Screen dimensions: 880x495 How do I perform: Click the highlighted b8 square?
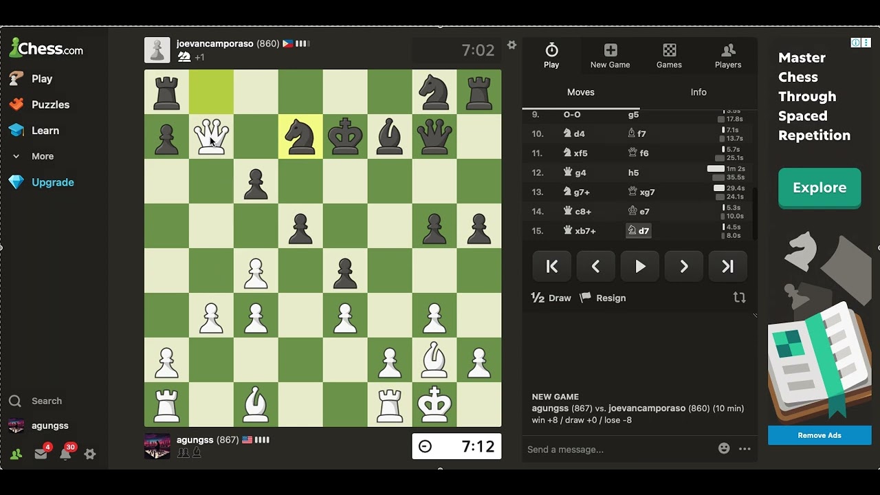coord(211,91)
